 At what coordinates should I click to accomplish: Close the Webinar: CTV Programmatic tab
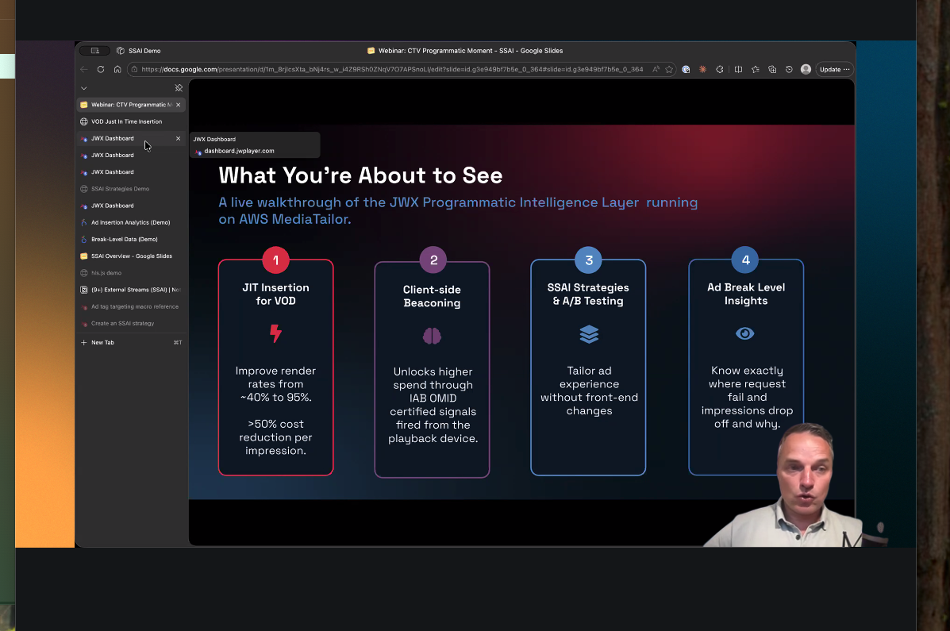[x=178, y=105]
